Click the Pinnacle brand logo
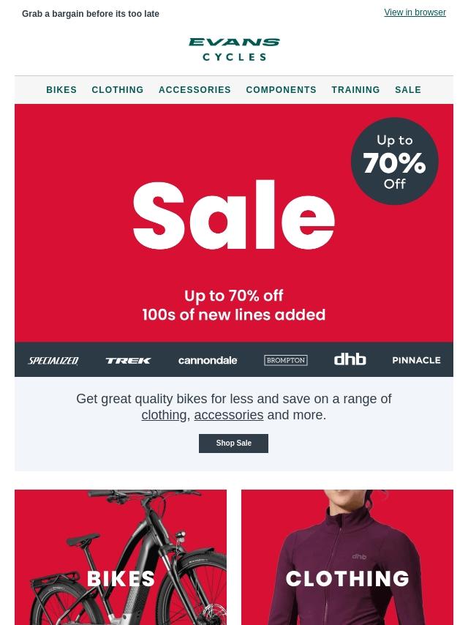Image resolution: width=468 pixels, height=625 pixels. pyautogui.click(x=416, y=360)
